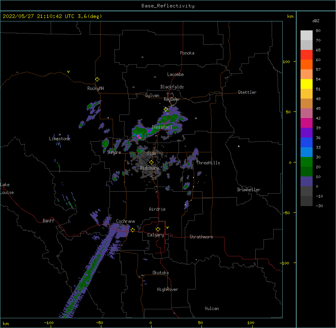
Task: Select the bright green 20–30 dBZ legend swatch
Action: pyautogui.click(x=306, y=162)
